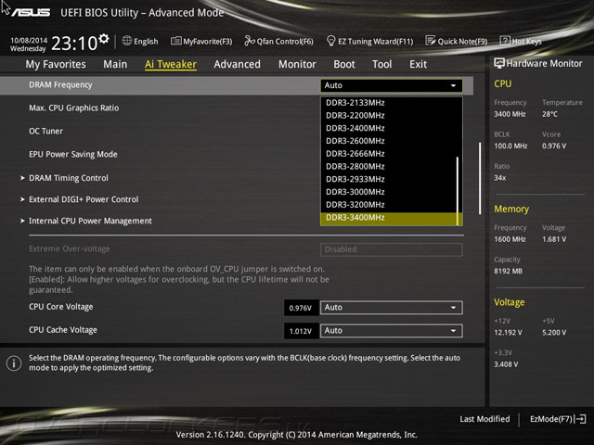Image resolution: width=594 pixels, height=445 pixels.
Task: Show the Hot Keys help
Action: (x=521, y=41)
